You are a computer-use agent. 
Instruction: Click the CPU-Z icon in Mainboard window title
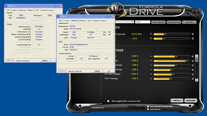coord(58,16)
